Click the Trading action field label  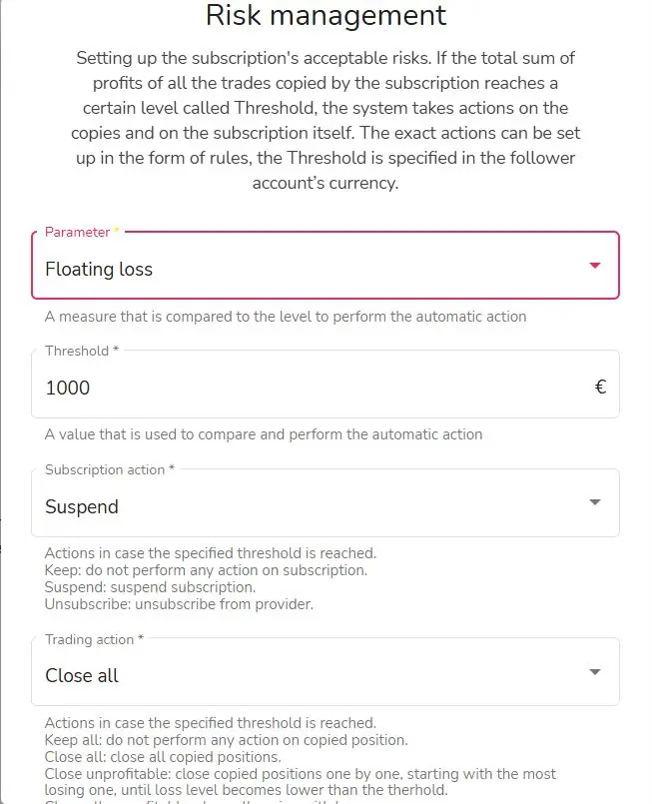88,638
